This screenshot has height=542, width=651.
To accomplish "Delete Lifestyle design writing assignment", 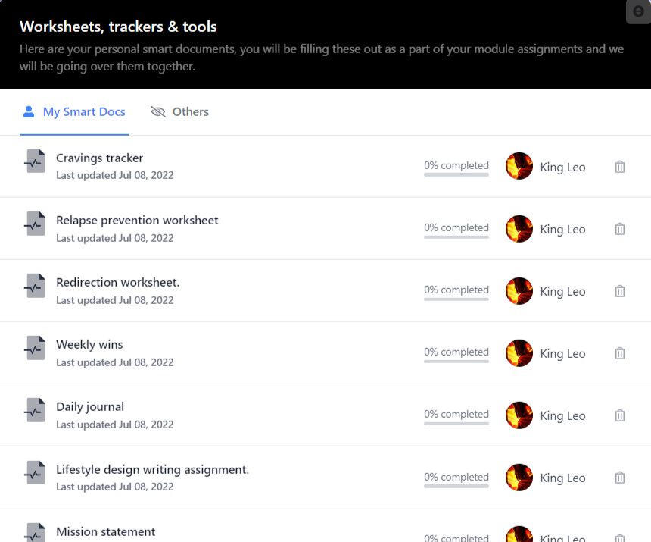I will [x=619, y=478].
